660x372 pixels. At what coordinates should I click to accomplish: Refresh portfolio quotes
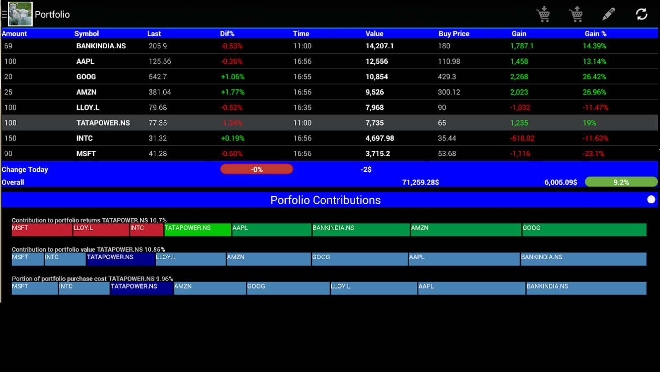pyautogui.click(x=641, y=14)
